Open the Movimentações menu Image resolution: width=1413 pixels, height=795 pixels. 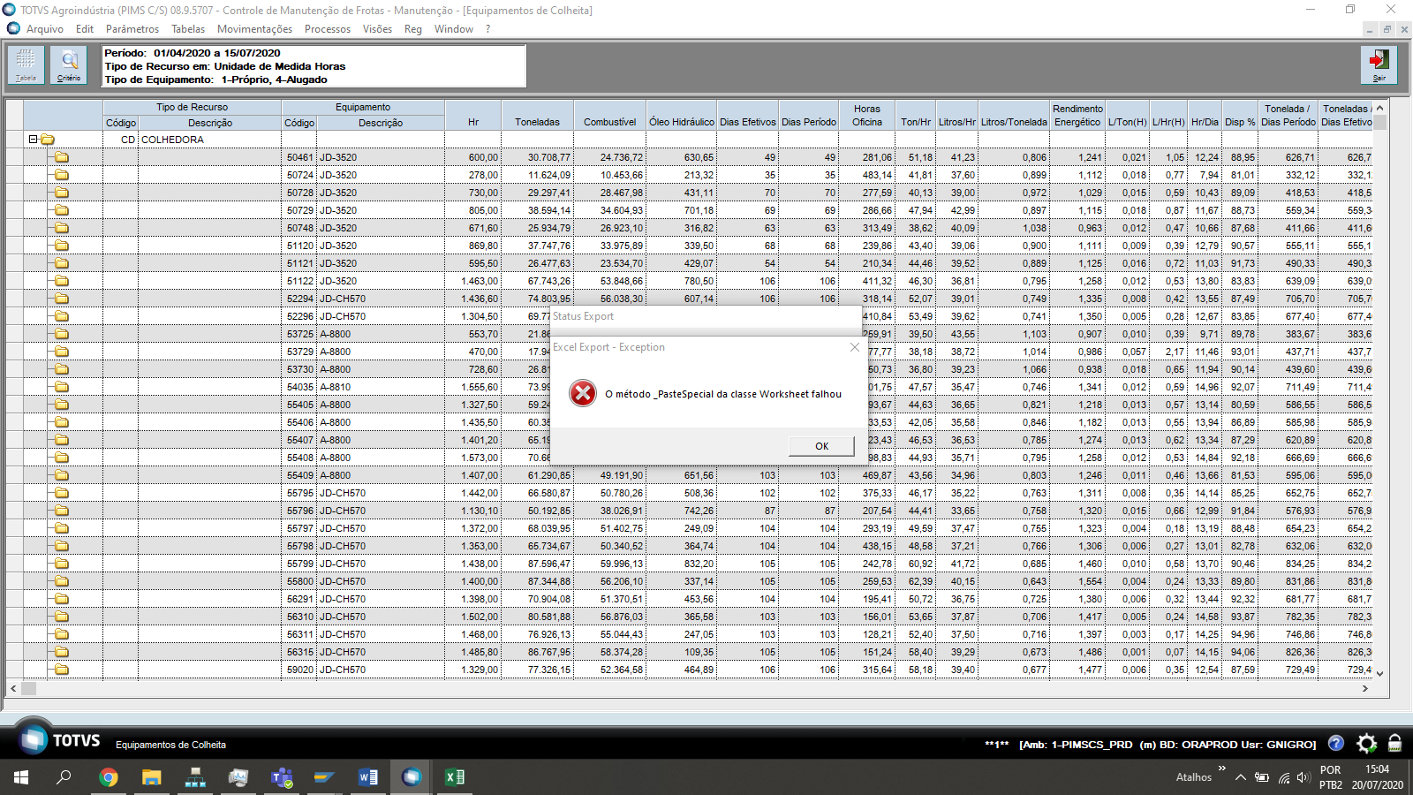click(x=254, y=29)
